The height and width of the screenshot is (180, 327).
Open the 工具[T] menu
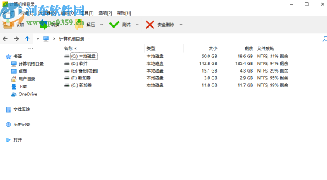[87, 13]
